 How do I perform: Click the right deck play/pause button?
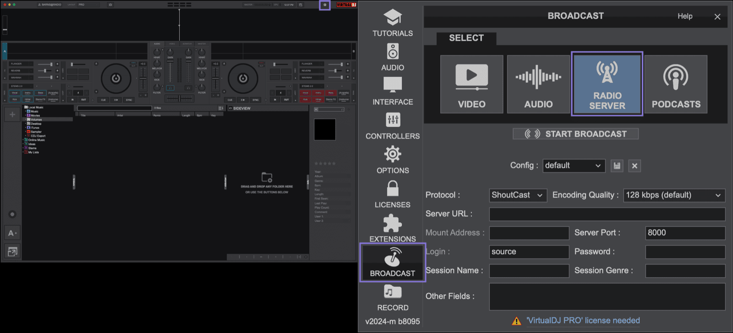[x=243, y=100]
